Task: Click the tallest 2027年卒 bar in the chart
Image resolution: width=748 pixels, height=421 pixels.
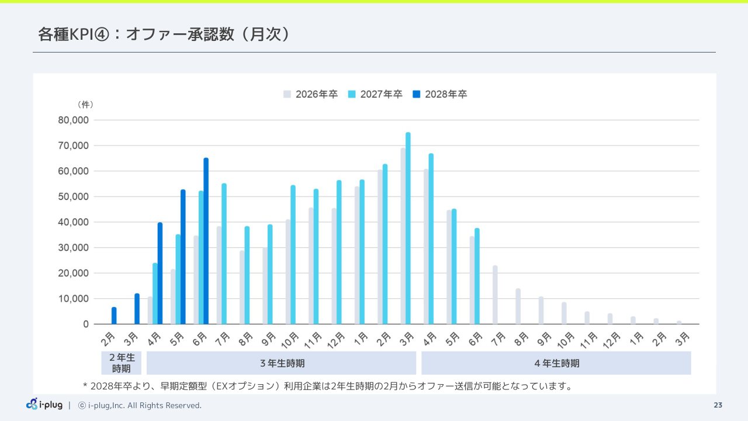Action: (408, 228)
